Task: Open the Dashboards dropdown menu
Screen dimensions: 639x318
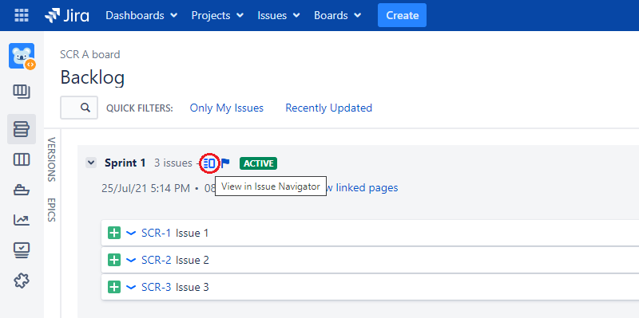Action: [141, 15]
